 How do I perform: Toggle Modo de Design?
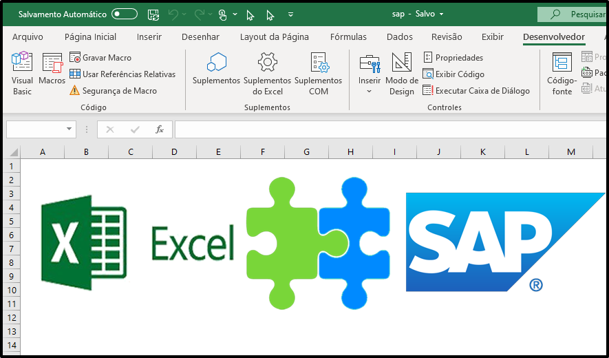[401, 73]
